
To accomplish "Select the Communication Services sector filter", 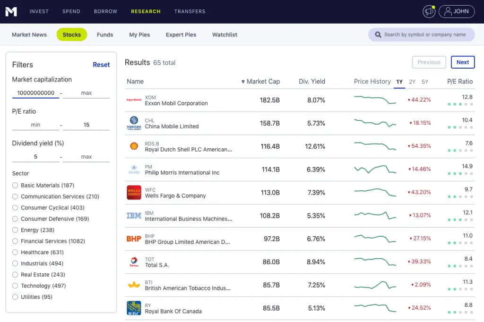I will click(x=15, y=197).
